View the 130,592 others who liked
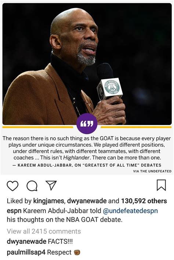This screenshot has height=260, width=174. coord(144,201)
